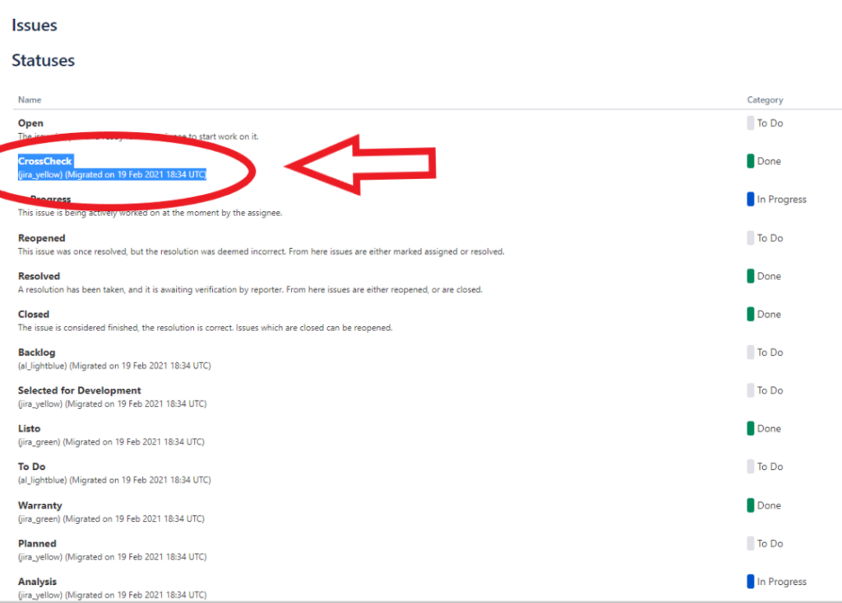Click the green Done indicator next to CrossCheck
842x603 pixels.
point(752,161)
